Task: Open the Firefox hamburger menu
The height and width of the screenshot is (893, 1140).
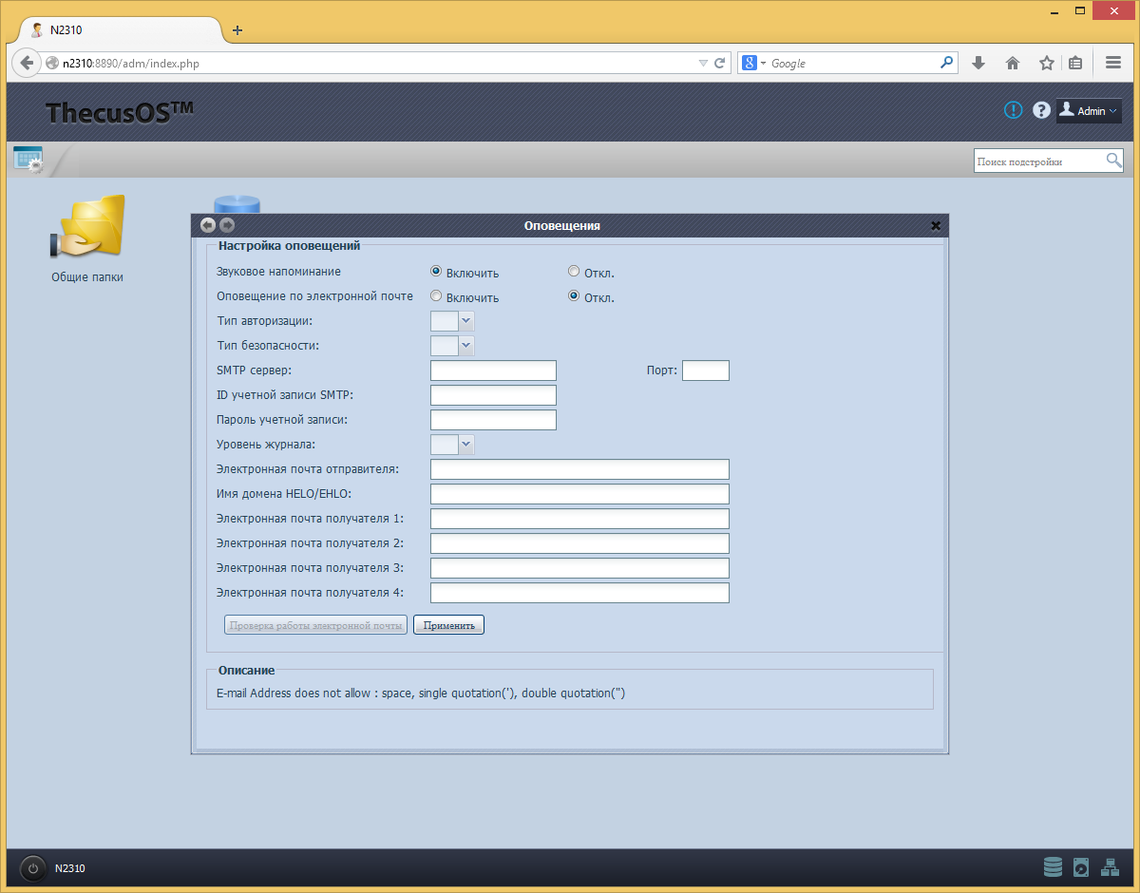Action: point(1113,63)
